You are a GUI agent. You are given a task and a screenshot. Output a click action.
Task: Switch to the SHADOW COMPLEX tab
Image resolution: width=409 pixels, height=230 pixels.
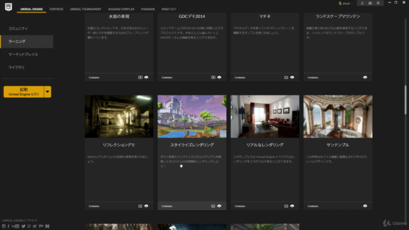[121, 9]
